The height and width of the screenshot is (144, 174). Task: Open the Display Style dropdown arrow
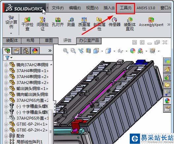pyautogui.click(x=114, y=51)
